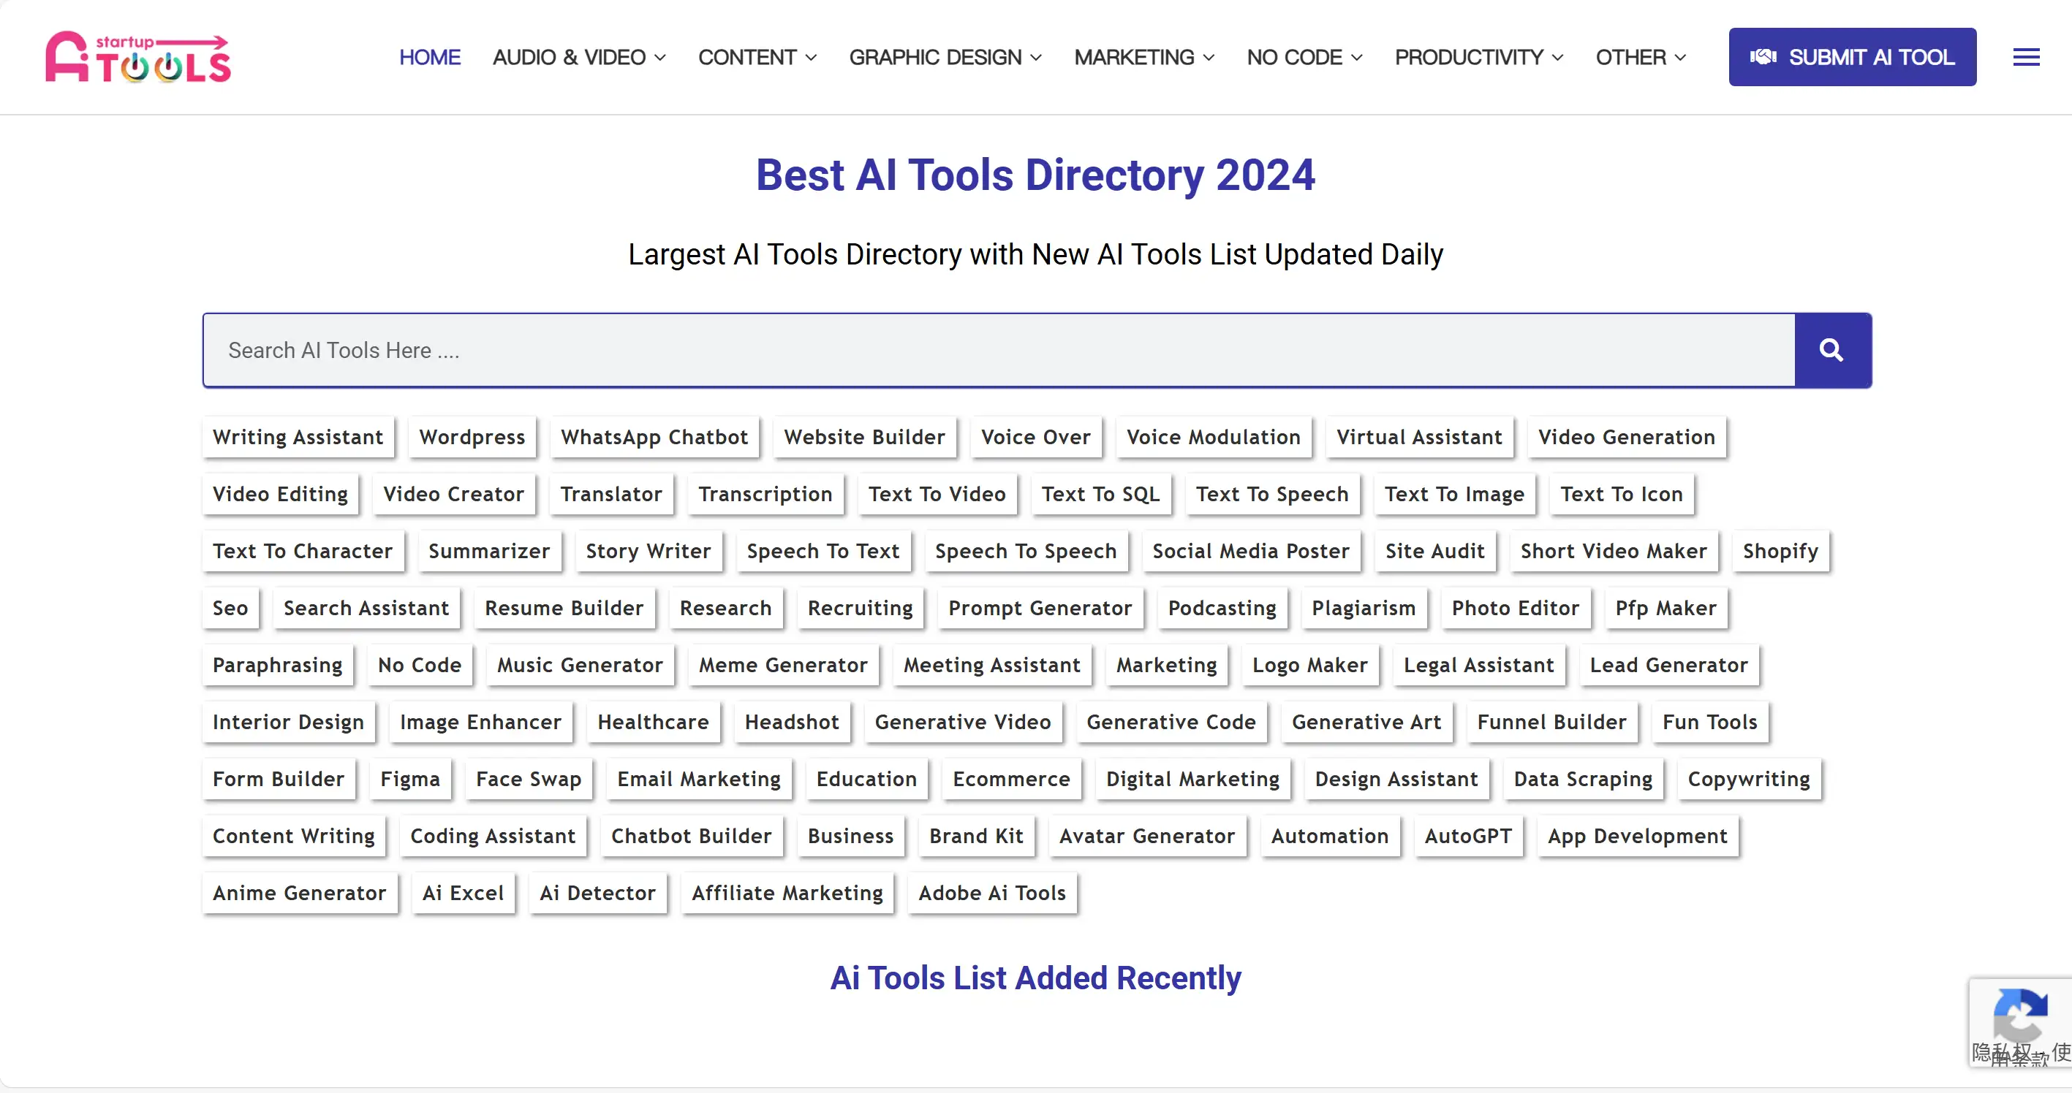Open the Summarizer category
The image size is (2072, 1093).
coord(489,552)
